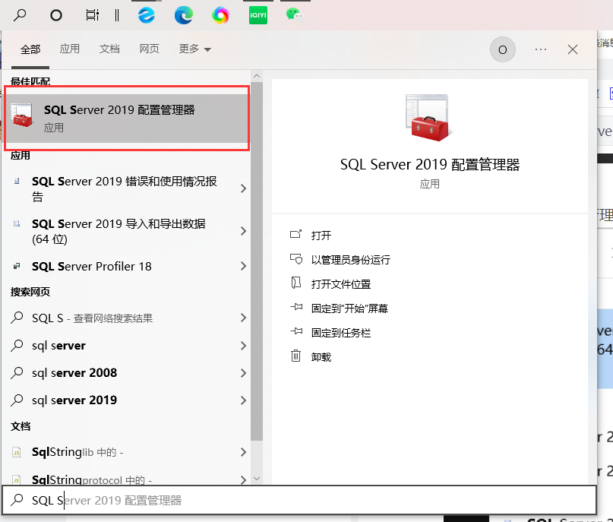Click folder icon beside 打开文件位置
This screenshot has width=613, height=522.
click(x=296, y=283)
